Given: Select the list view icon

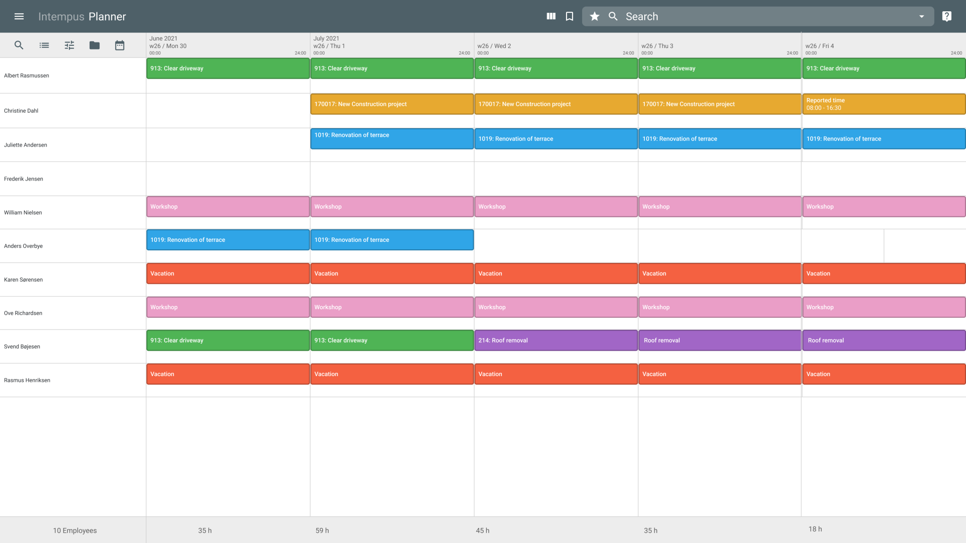Looking at the screenshot, I should 44,45.
